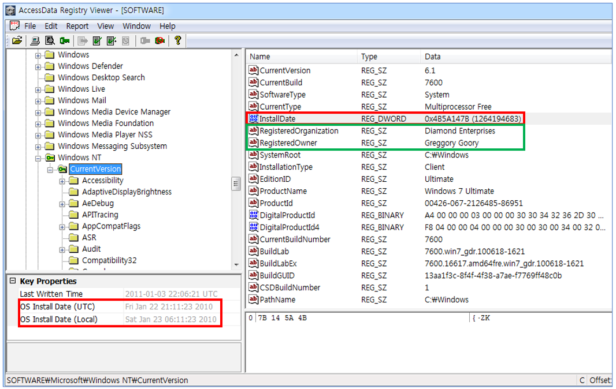Open the Window menu
616x389 pixels.
[136, 26]
